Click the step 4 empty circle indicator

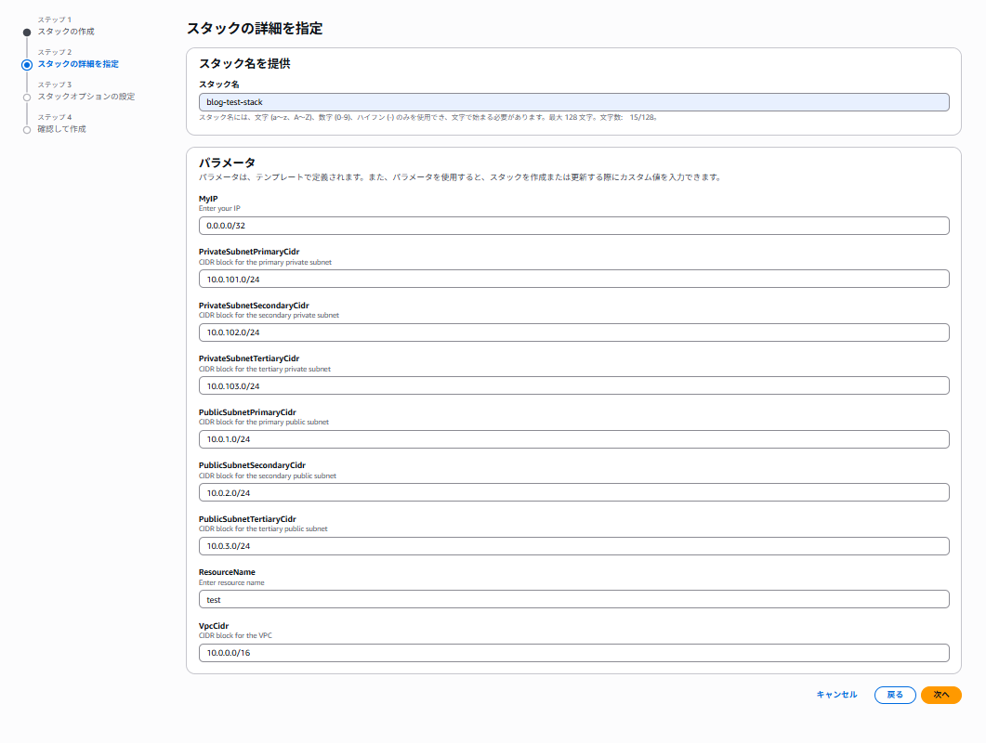[27, 130]
